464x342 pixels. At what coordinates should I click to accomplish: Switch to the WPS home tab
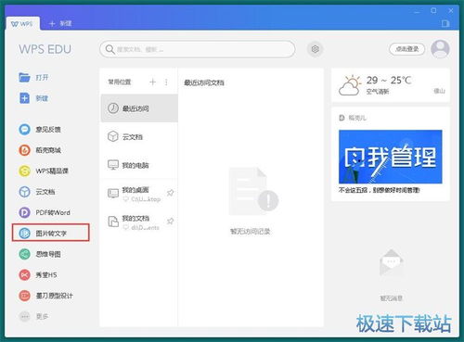22,23
